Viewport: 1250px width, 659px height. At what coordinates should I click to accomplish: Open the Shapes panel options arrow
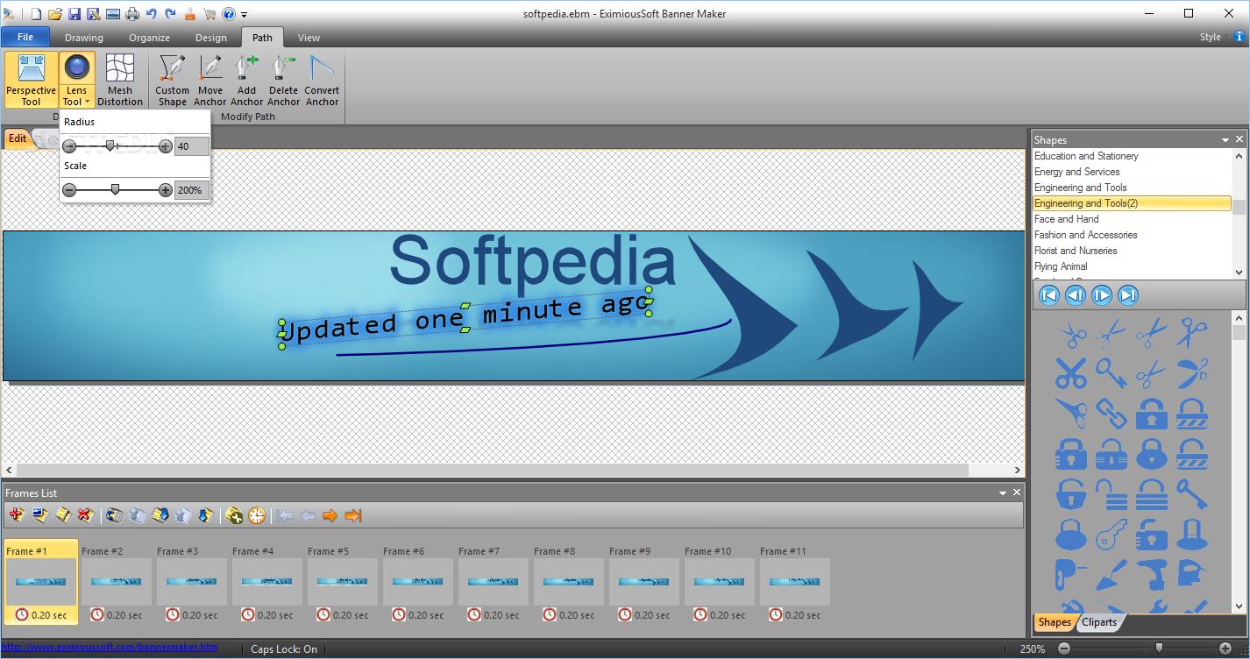point(1225,139)
